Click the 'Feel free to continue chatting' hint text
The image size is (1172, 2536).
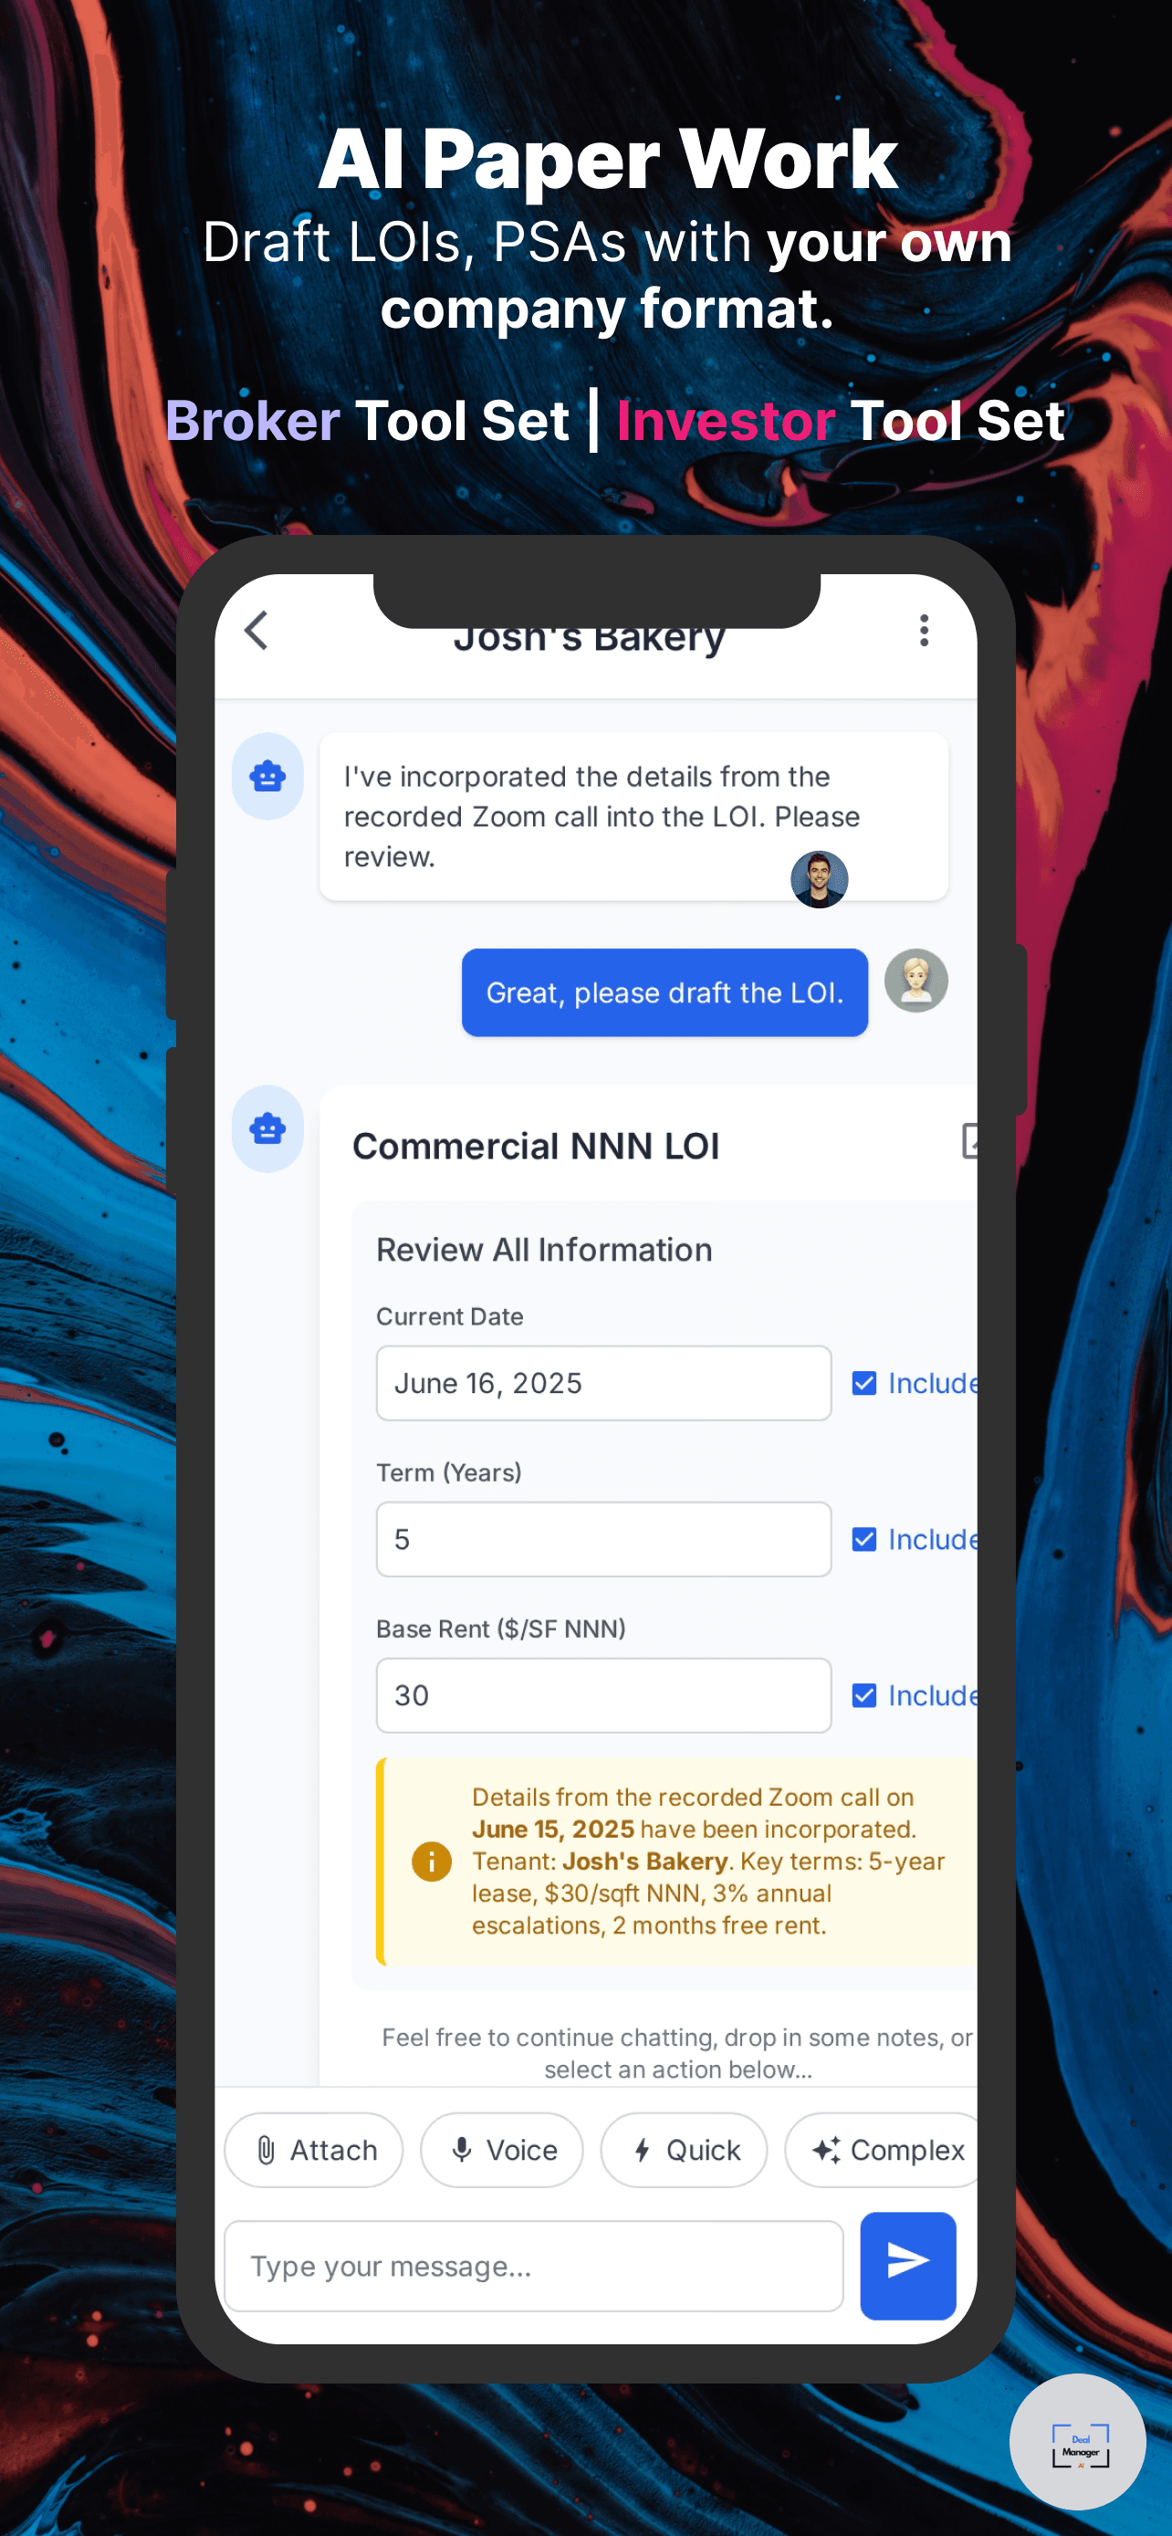click(x=677, y=2052)
